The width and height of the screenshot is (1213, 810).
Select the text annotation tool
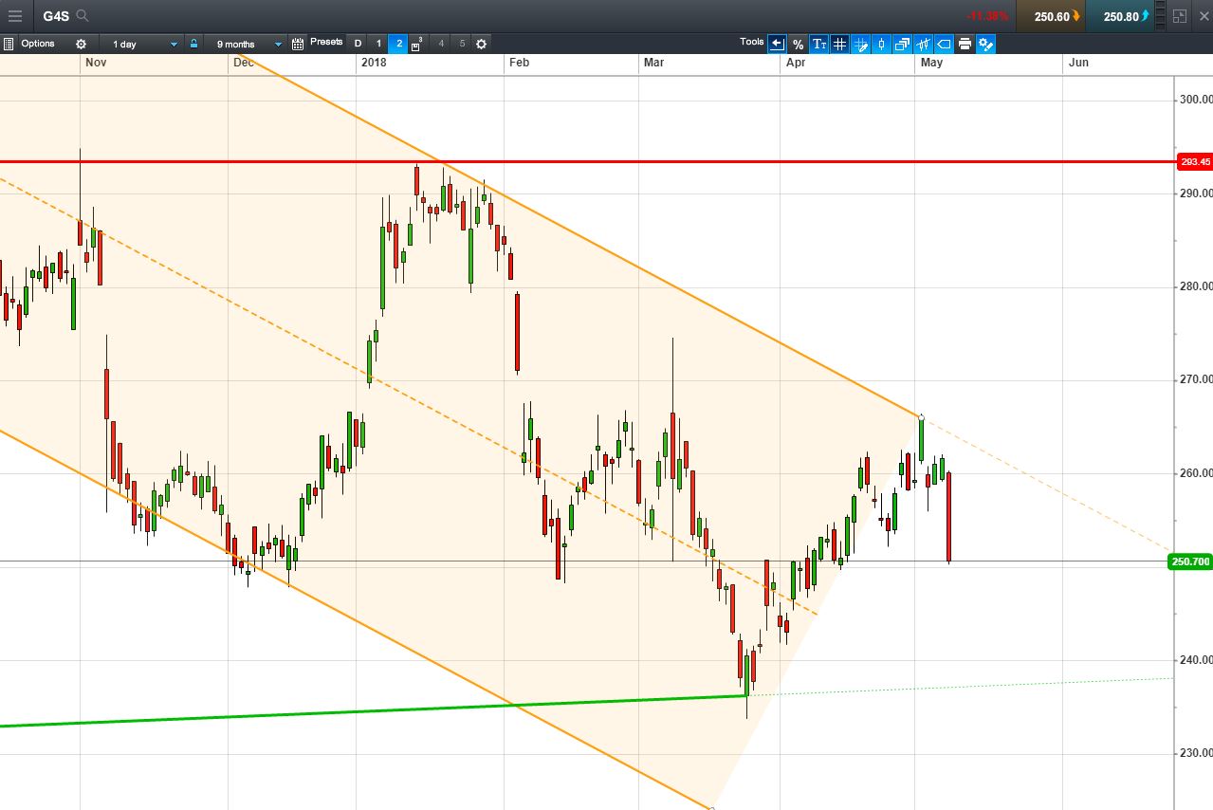pyautogui.click(x=818, y=44)
